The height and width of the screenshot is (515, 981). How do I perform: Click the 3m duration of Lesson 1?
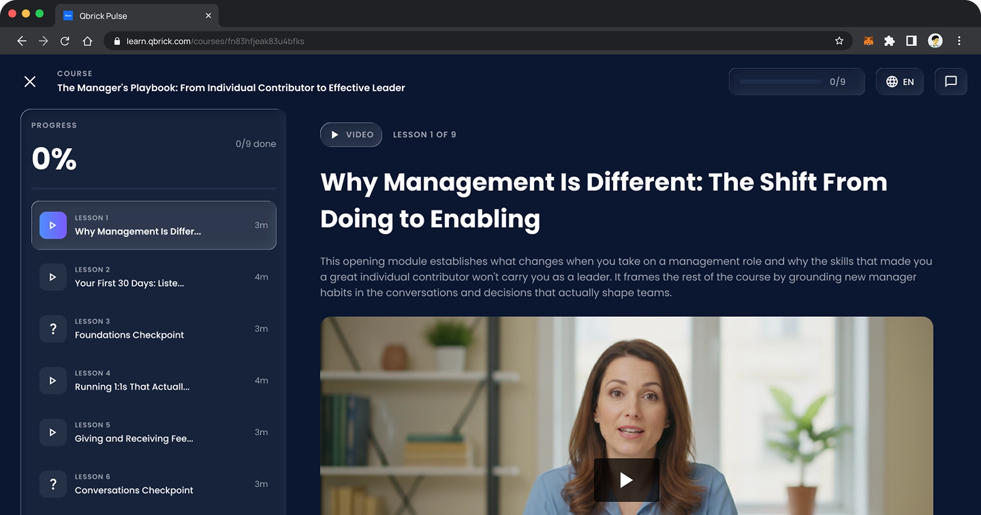coord(261,225)
